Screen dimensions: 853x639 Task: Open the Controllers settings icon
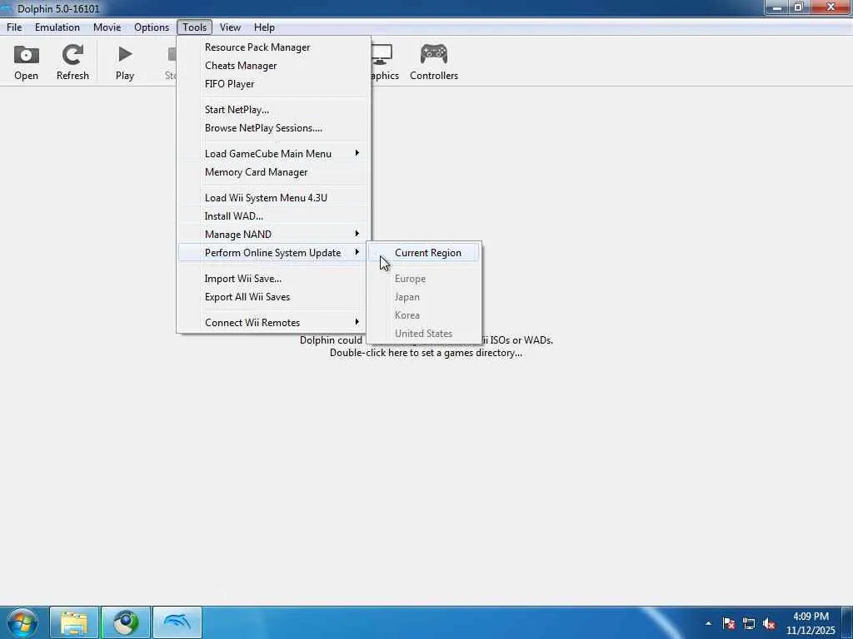click(x=433, y=62)
